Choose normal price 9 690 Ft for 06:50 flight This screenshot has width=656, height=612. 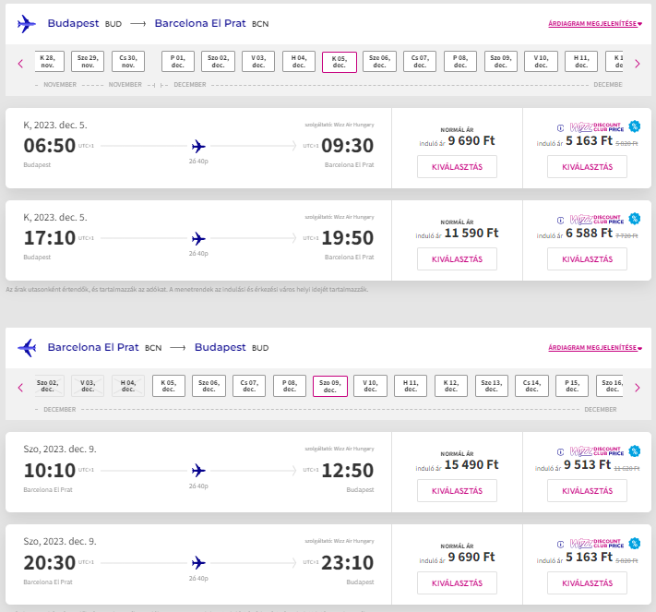(x=457, y=166)
